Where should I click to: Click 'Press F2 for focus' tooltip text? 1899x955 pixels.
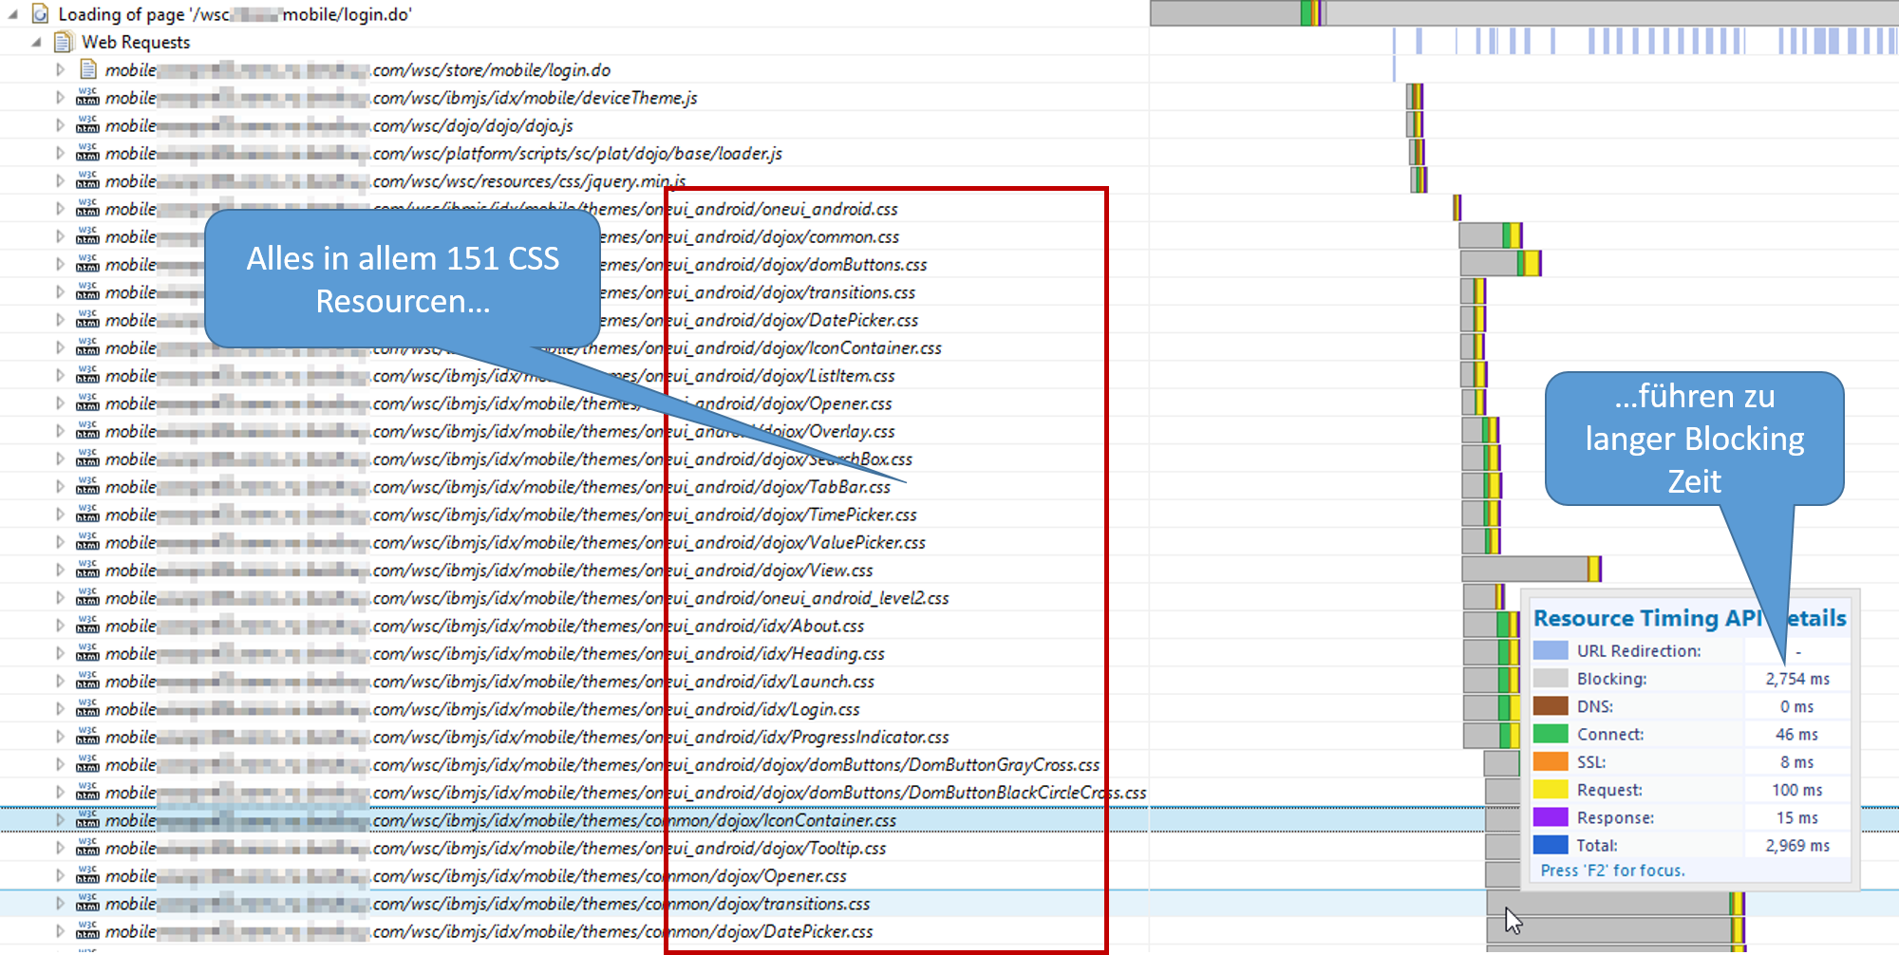tap(1612, 871)
